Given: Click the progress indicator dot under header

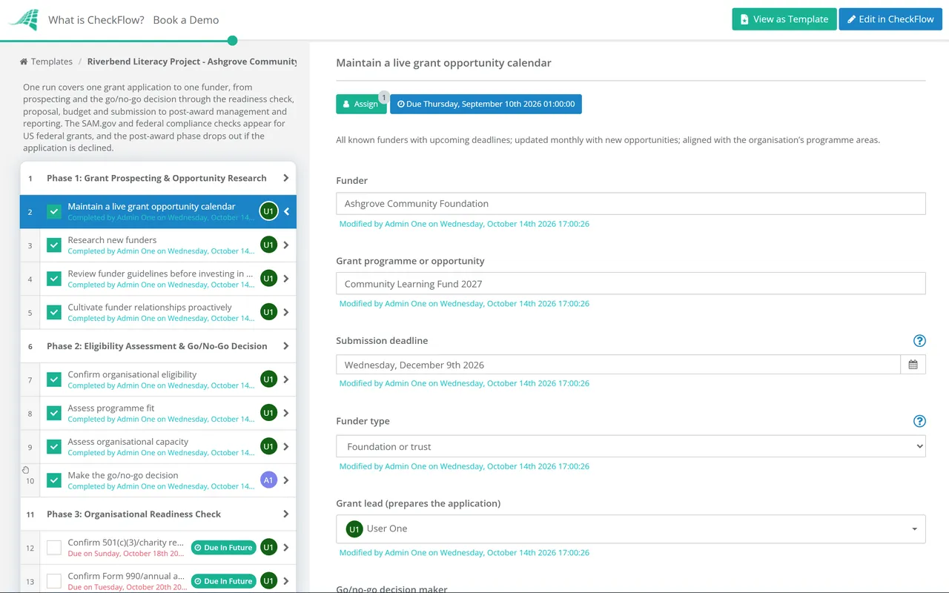Looking at the screenshot, I should click(x=233, y=41).
